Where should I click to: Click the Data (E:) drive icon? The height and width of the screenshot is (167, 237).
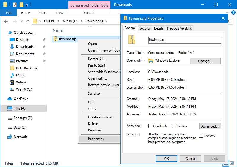pyautogui.click(x=10, y=128)
